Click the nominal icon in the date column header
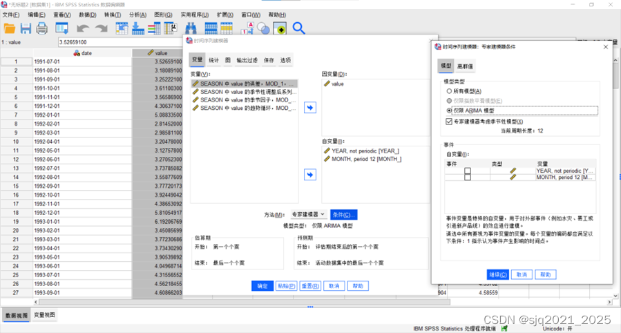 (x=77, y=53)
